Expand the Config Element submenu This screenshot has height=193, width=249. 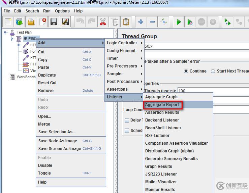tap(124, 51)
